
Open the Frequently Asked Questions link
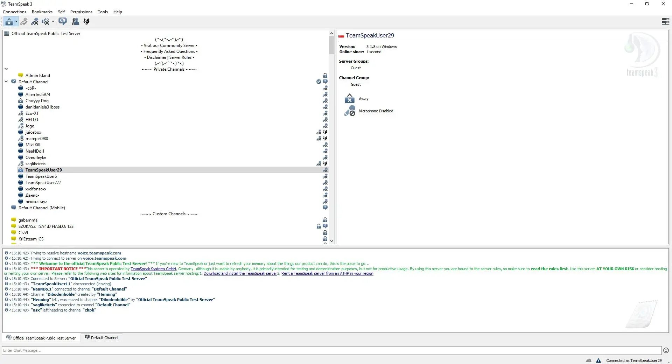coord(169,51)
